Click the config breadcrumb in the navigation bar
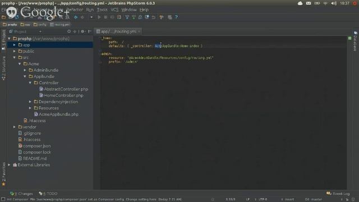The image size is (359, 202). click(x=40, y=25)
